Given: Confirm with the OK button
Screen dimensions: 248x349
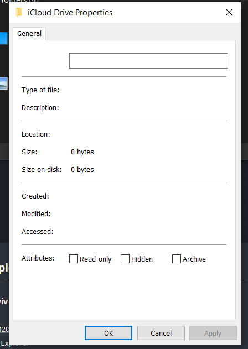Looking at the screenshot, I should click(108, 333).
